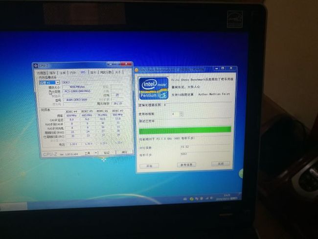Click the Fritz Chess Benchmark title bar icon
The height and width of the screenshot is (239, 318).
pos(136,70)
